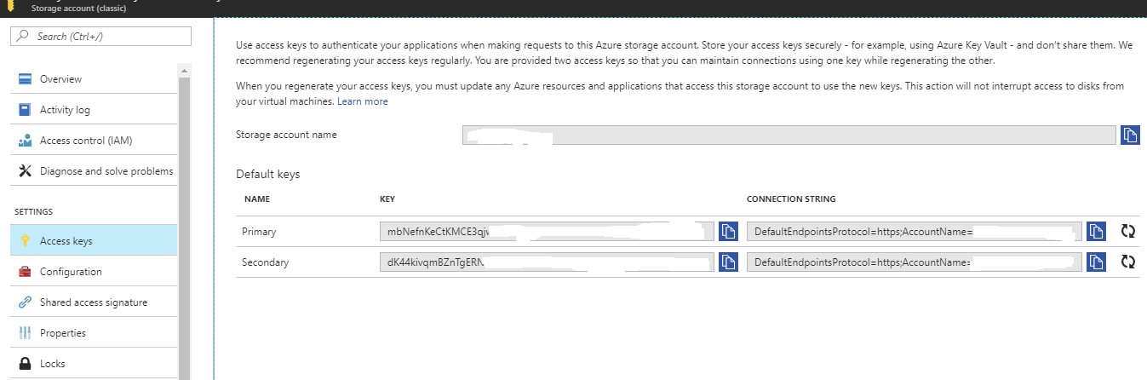Click the Shared access signature link icon

click(x=25, y=302)
